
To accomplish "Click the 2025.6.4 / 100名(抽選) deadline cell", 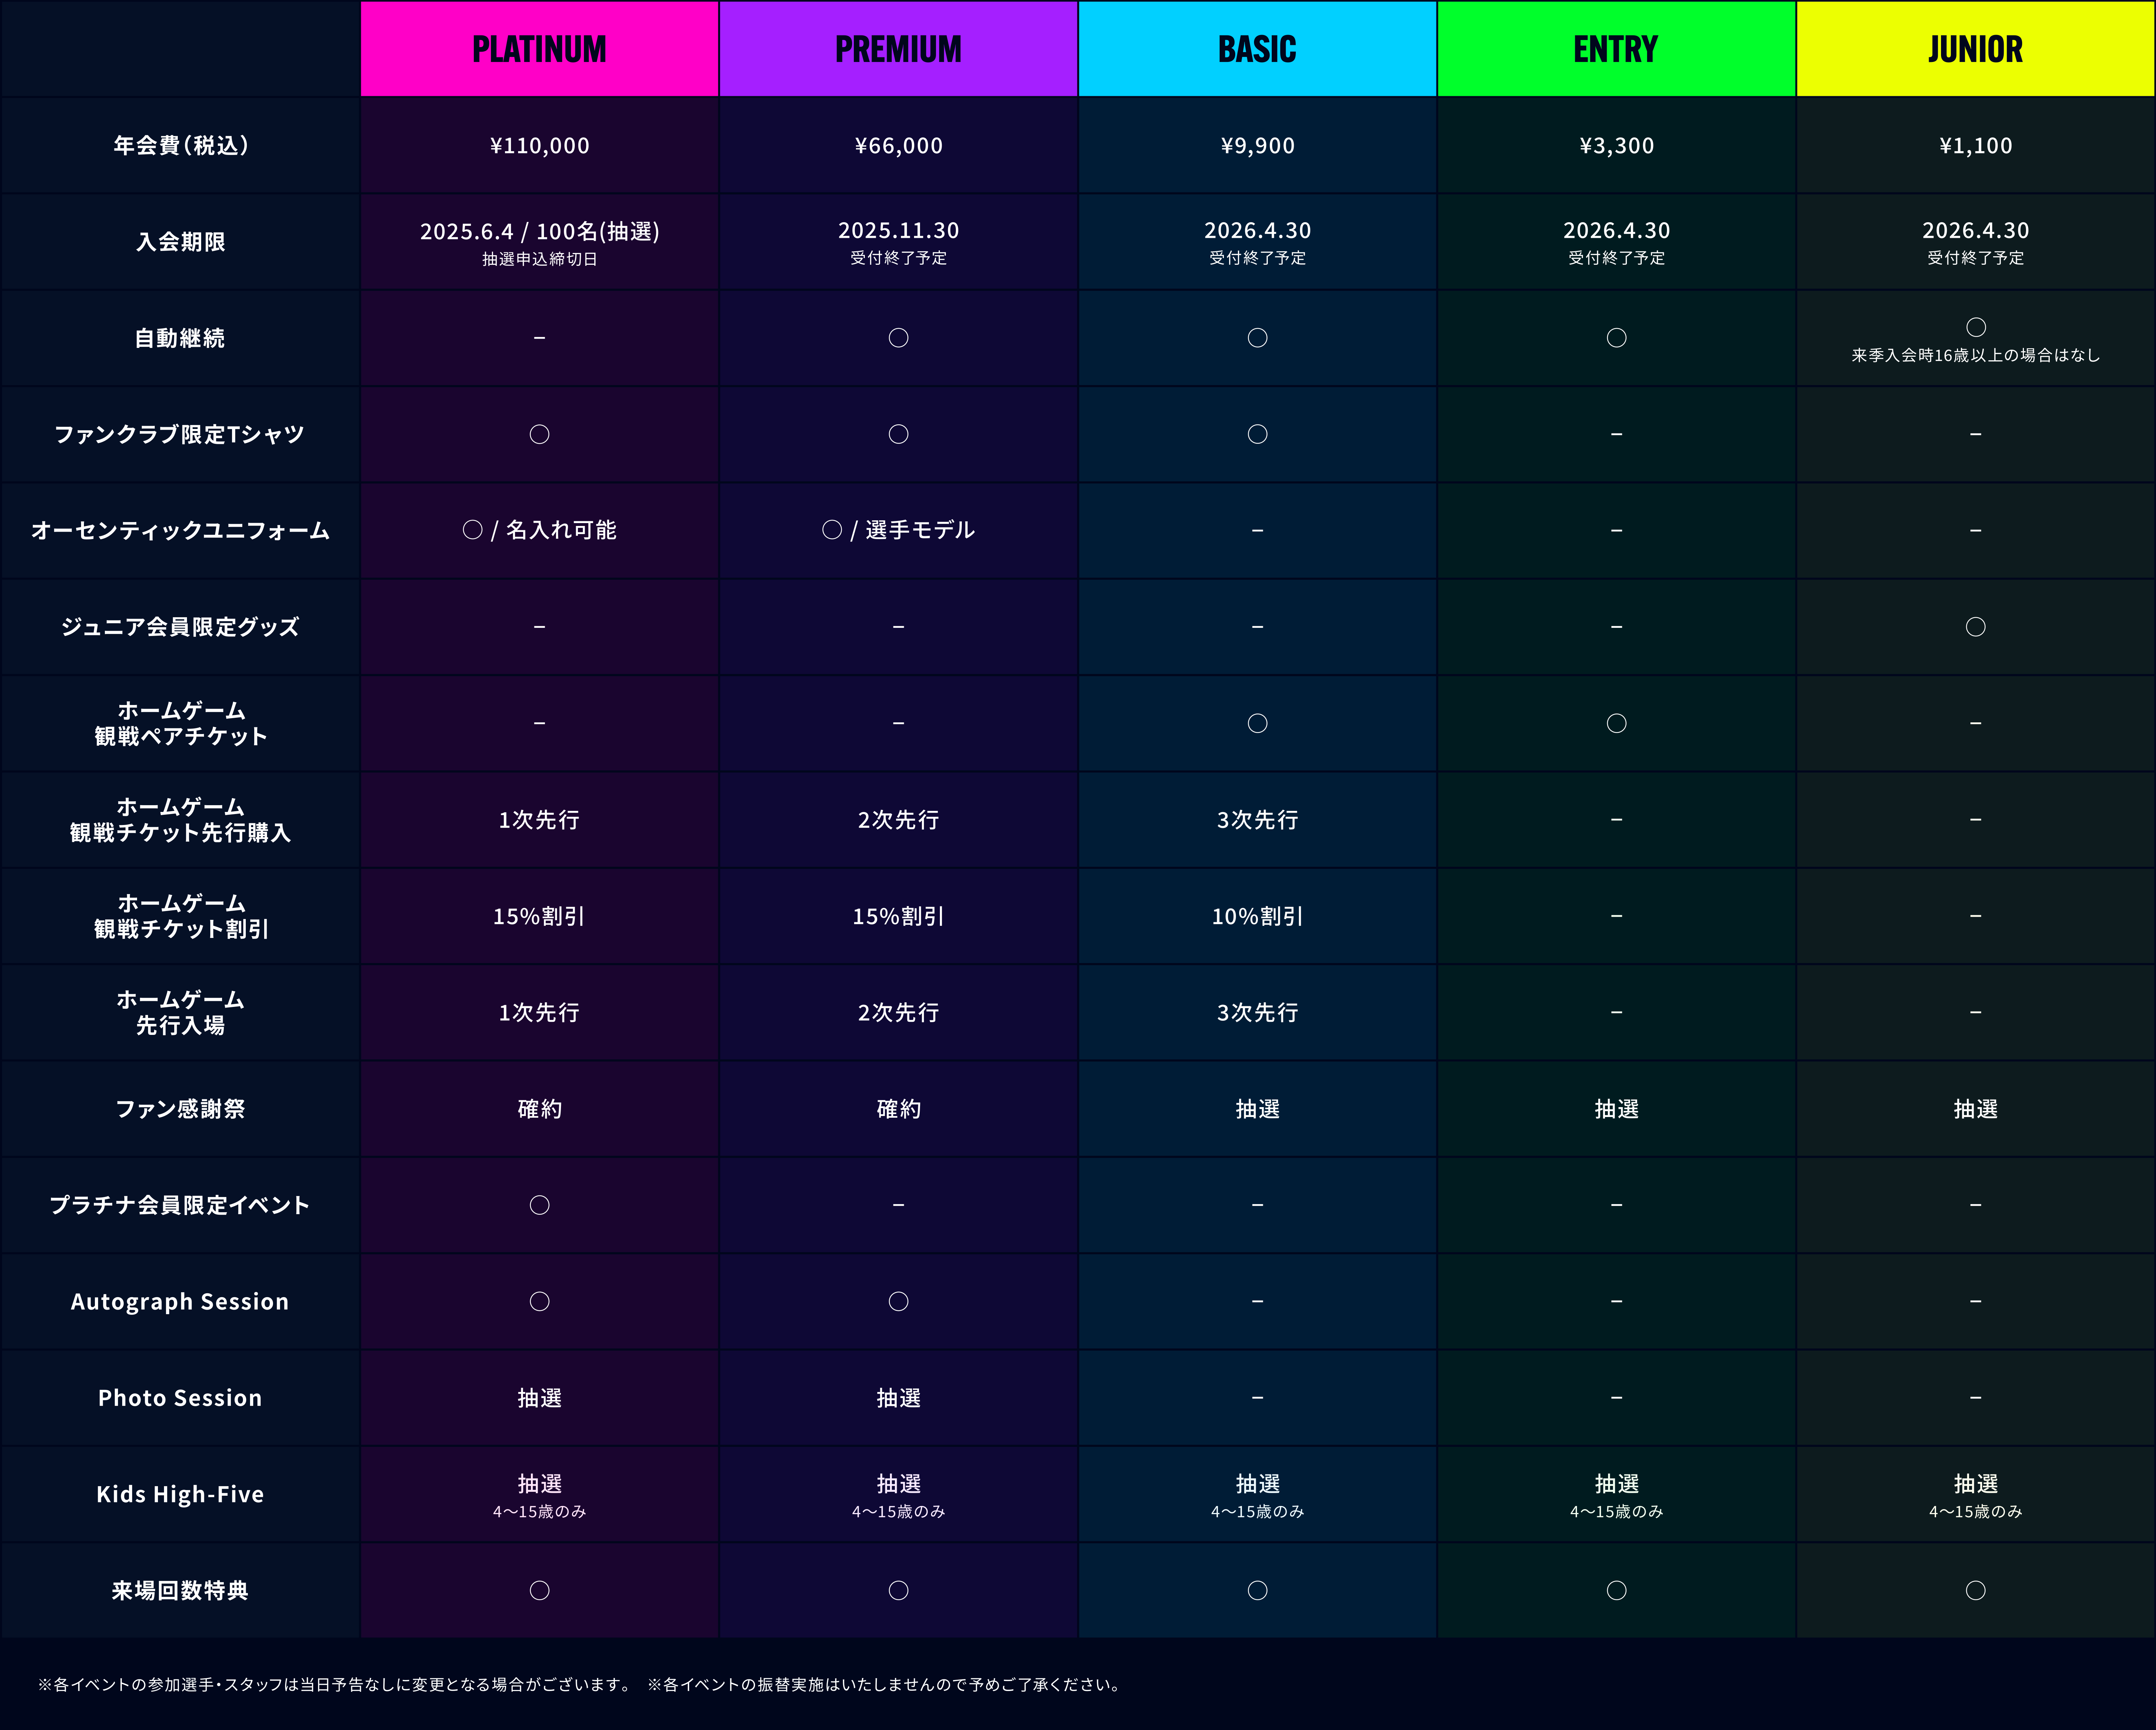I will point(539,242).
